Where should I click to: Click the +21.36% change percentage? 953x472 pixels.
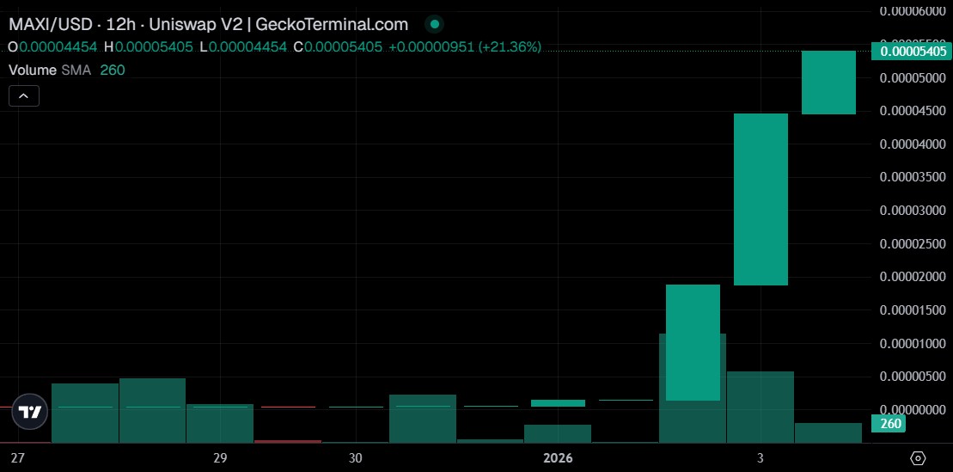click(x=510, y=46)
